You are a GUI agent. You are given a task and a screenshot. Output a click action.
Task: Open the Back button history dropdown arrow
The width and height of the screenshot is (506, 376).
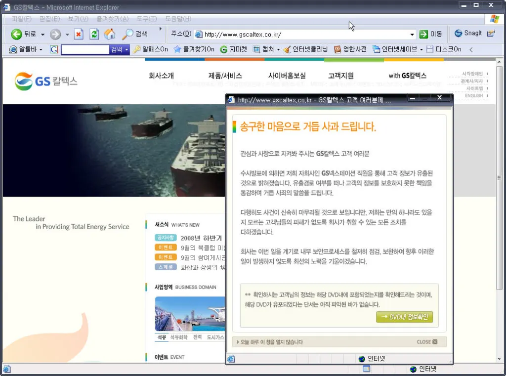[x=42, y=35]
